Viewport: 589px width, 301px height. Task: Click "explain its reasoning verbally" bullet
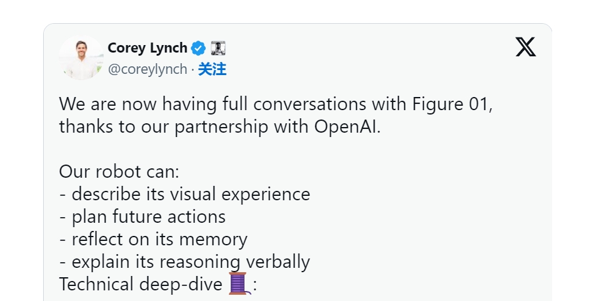click(x=191, y=262)
